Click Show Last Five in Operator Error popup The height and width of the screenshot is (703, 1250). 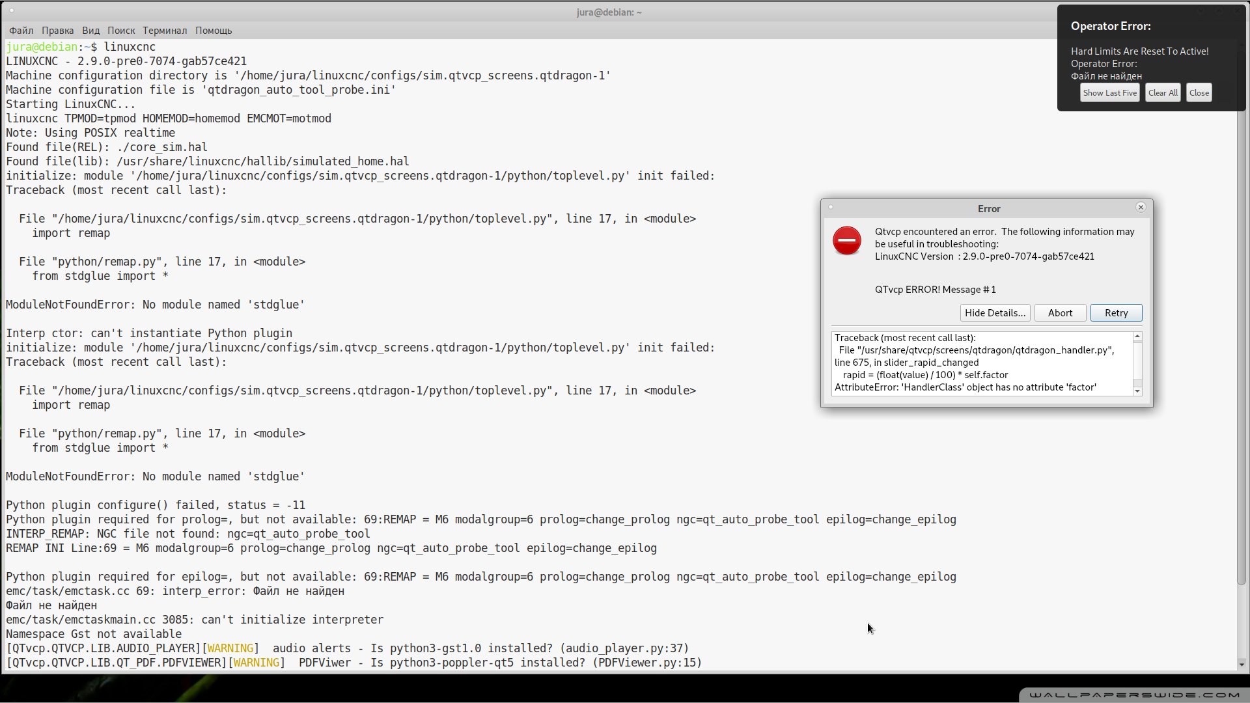[x=1110, y=93]
